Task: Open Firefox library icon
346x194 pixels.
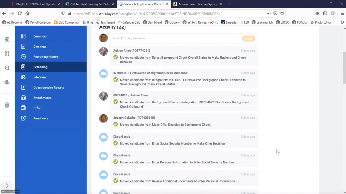Action: pyautogui.click(x=317, y=14)
